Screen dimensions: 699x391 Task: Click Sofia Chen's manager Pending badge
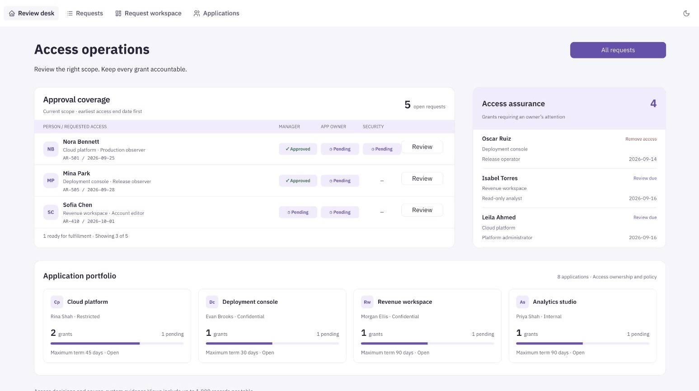(298, 212)
